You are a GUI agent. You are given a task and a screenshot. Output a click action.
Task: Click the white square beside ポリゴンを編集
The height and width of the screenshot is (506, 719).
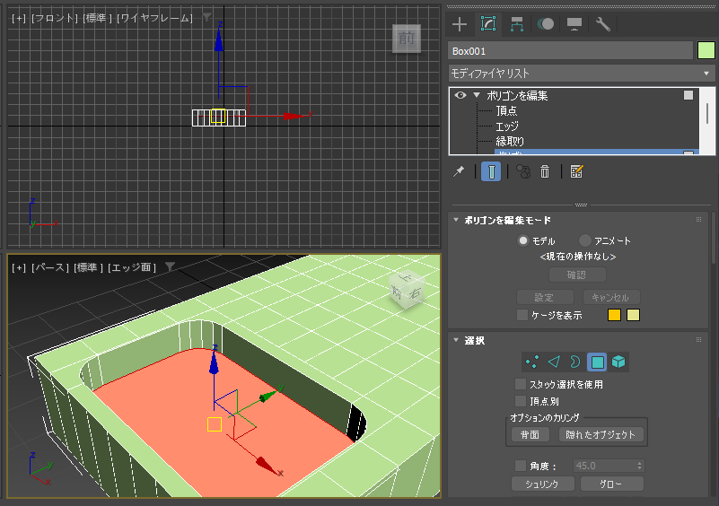tap(688, 95)
